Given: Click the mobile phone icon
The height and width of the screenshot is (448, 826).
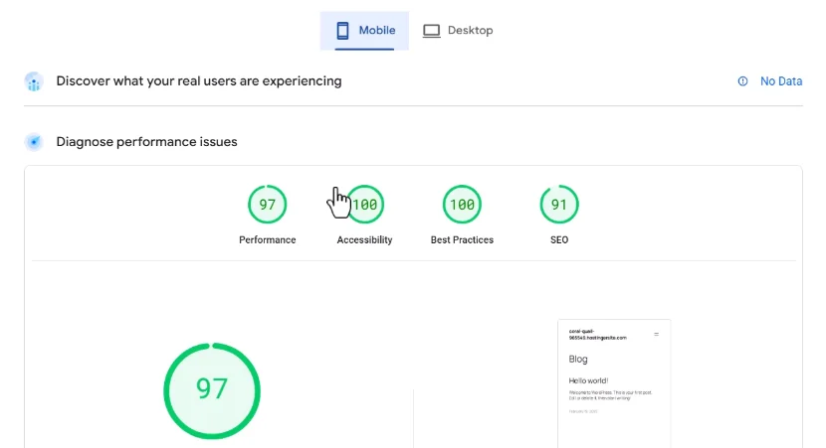Looking at the screenshot, I should click(x=342, y=31).
